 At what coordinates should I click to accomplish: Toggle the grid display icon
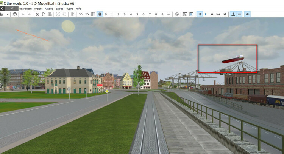(93, 14)
